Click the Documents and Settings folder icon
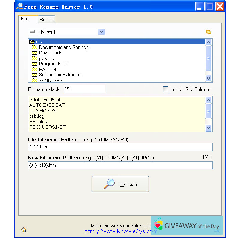The width and height of the screenshot is (241, 238). [x=34, y=48]
